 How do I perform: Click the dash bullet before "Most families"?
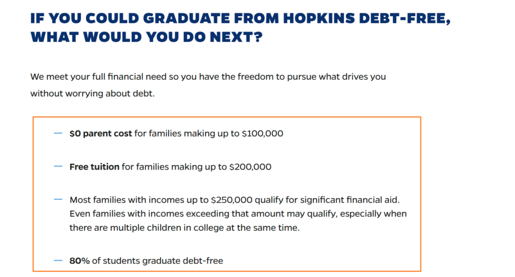point(58,199)
